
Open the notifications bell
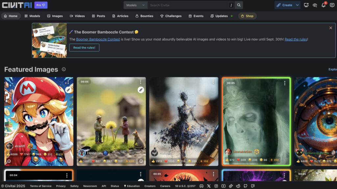click(323, 5)
